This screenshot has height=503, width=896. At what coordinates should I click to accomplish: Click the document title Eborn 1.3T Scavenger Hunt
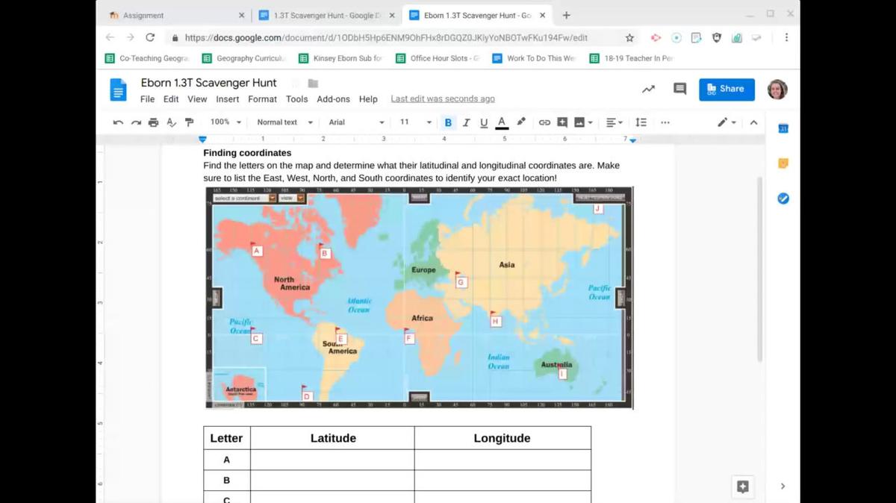208,83
